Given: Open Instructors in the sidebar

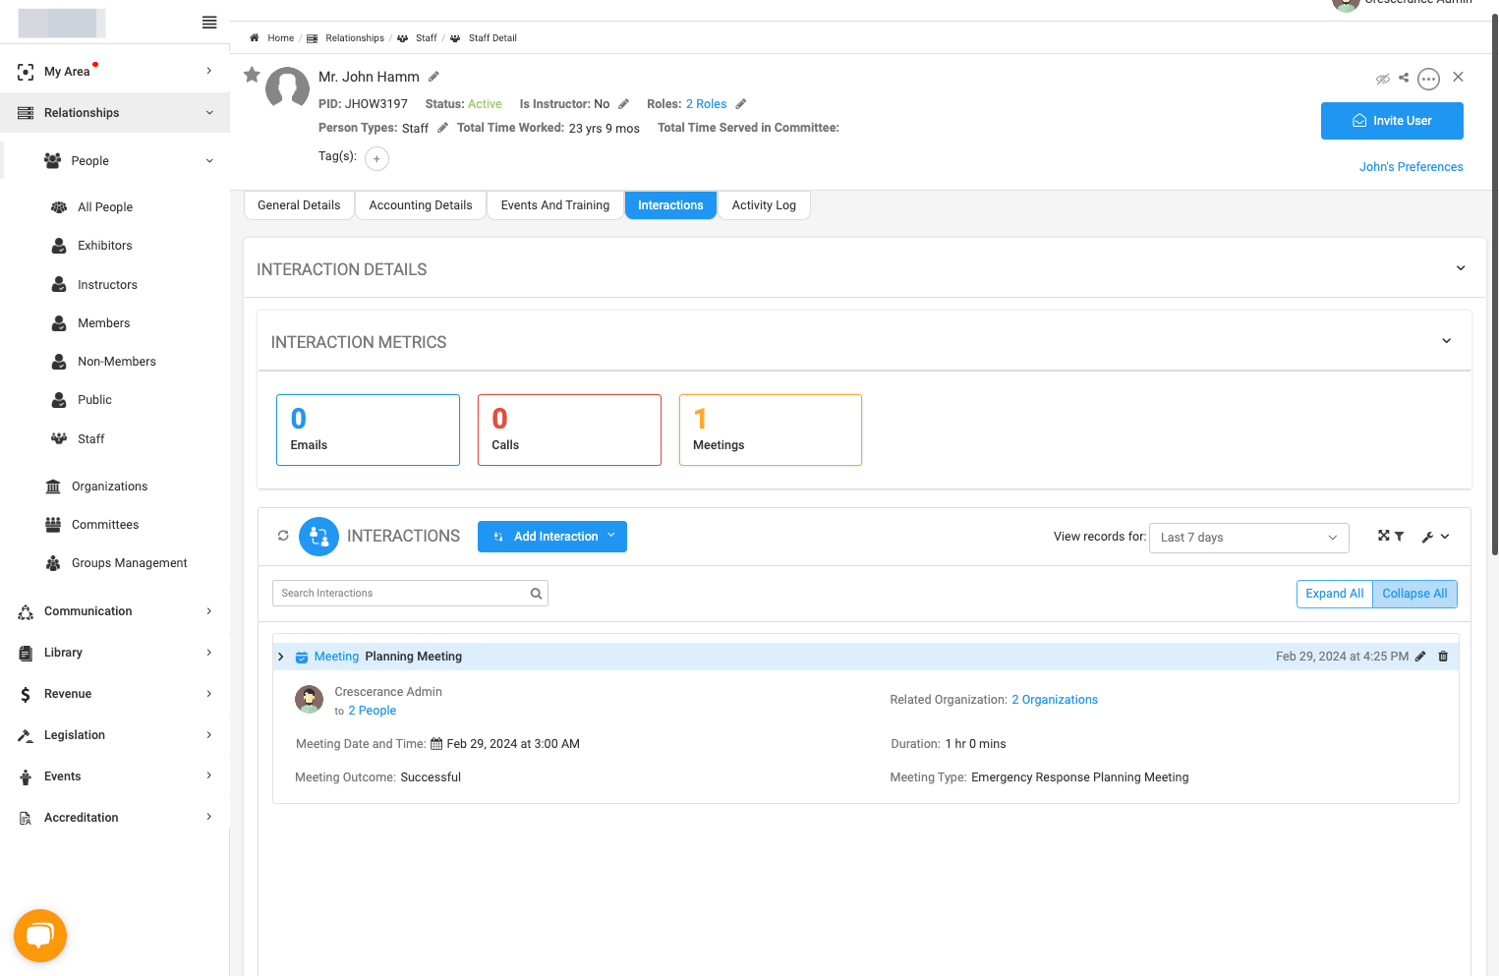Looking at the screenshot, I should (x=107, y=285).
